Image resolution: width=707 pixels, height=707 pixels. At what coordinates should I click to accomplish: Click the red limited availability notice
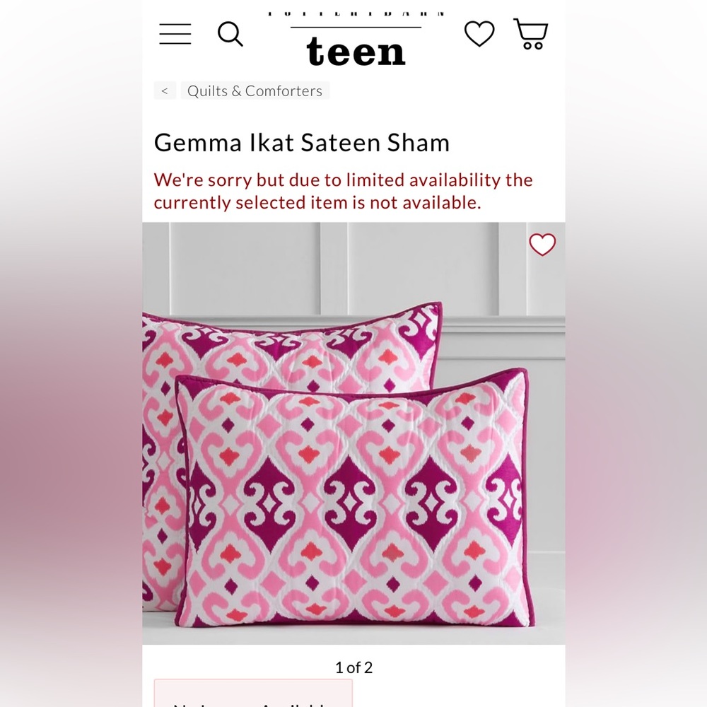(x=343, y=191)
